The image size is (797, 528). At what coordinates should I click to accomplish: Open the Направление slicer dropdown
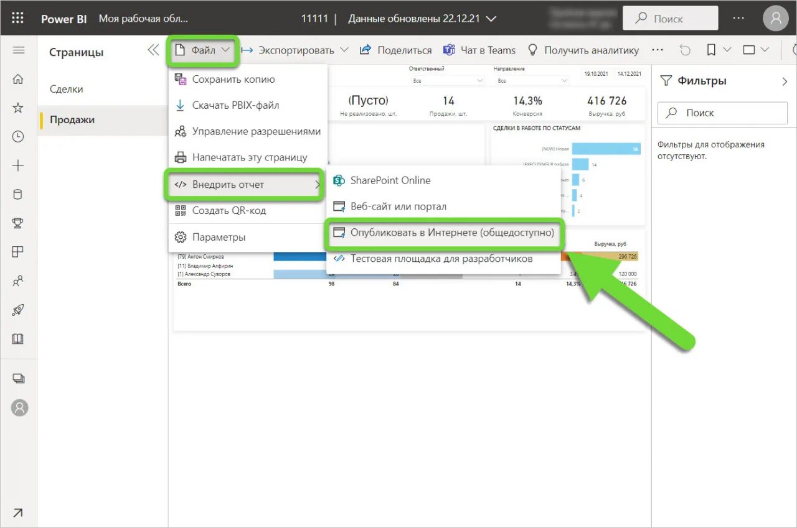[x=531, y=81]
